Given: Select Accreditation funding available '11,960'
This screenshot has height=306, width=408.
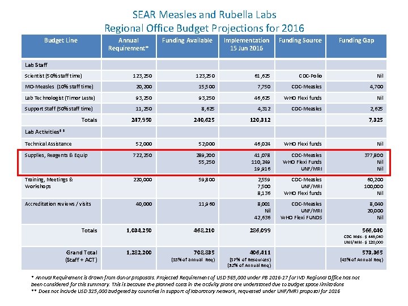Looking at the screenshot, I should (x=207, y=204).
